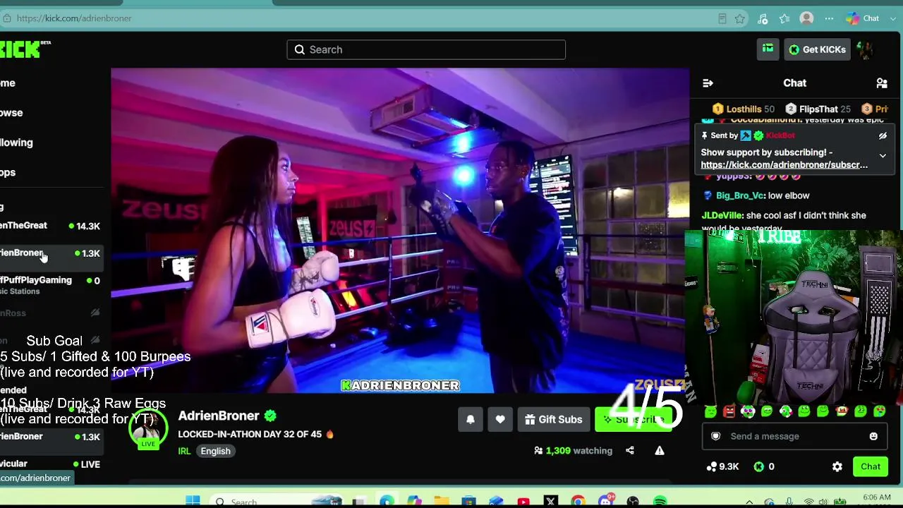Viewport: 903px width, 508px height.
Task: Open the emoji picker in the message box
Action: 873,437
